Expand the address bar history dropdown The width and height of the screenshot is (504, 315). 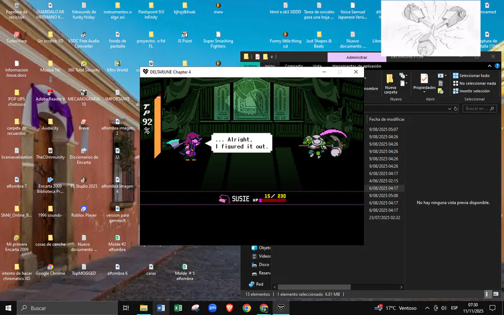pyautogui.click(x=450, y=109)
